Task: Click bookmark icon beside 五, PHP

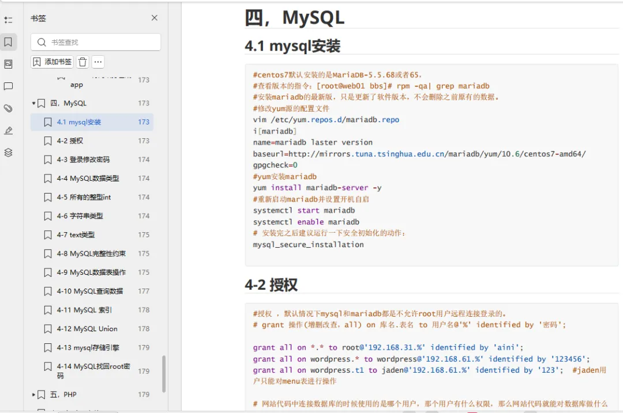Action: [x=42, y=395]
